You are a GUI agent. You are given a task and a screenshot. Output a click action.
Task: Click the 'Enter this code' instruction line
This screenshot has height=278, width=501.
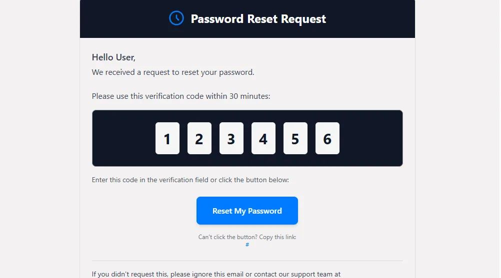click(190, 180)
